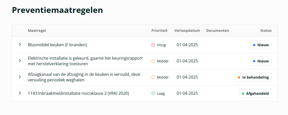Click Middel priority icon in Elektrische row
The height and width of the screenshot is (115, 288).
coord(153,61)
